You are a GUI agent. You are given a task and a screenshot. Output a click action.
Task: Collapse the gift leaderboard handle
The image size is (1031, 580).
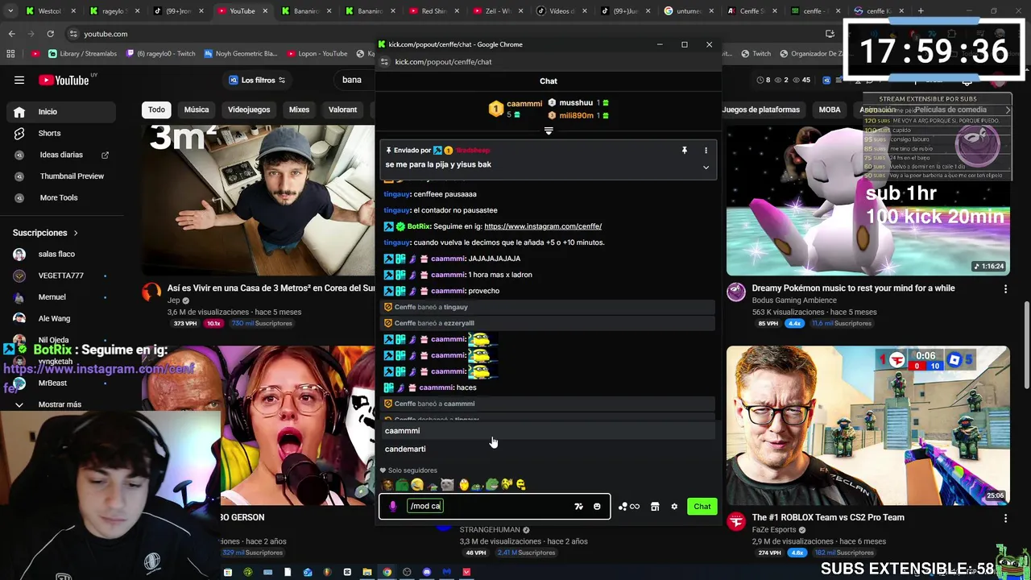click(x=549, y=131)
